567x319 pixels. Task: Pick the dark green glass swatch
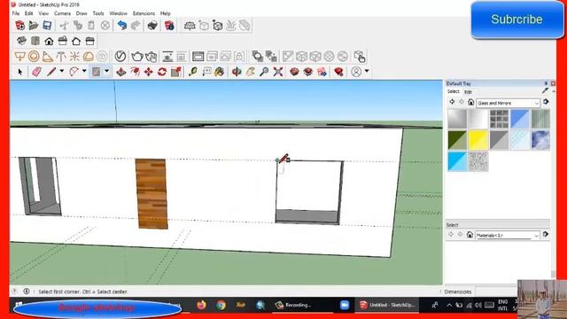point(457,140)
